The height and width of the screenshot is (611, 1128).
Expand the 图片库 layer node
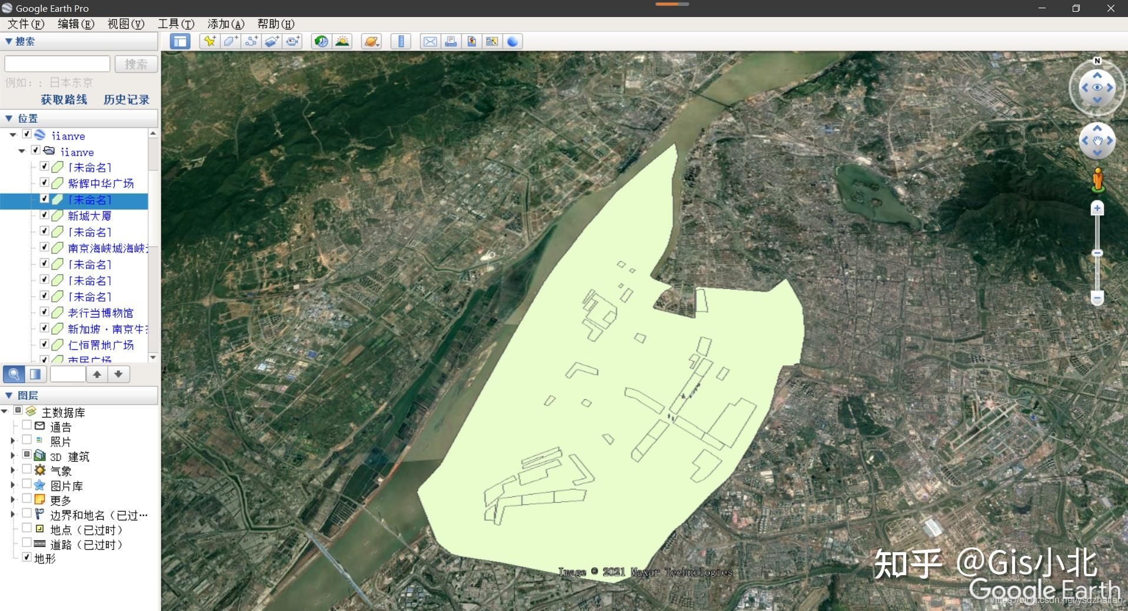pos(13,485)
